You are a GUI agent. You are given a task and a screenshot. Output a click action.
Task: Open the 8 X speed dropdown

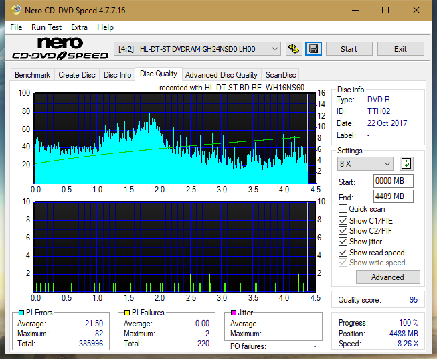pos(365,163)
